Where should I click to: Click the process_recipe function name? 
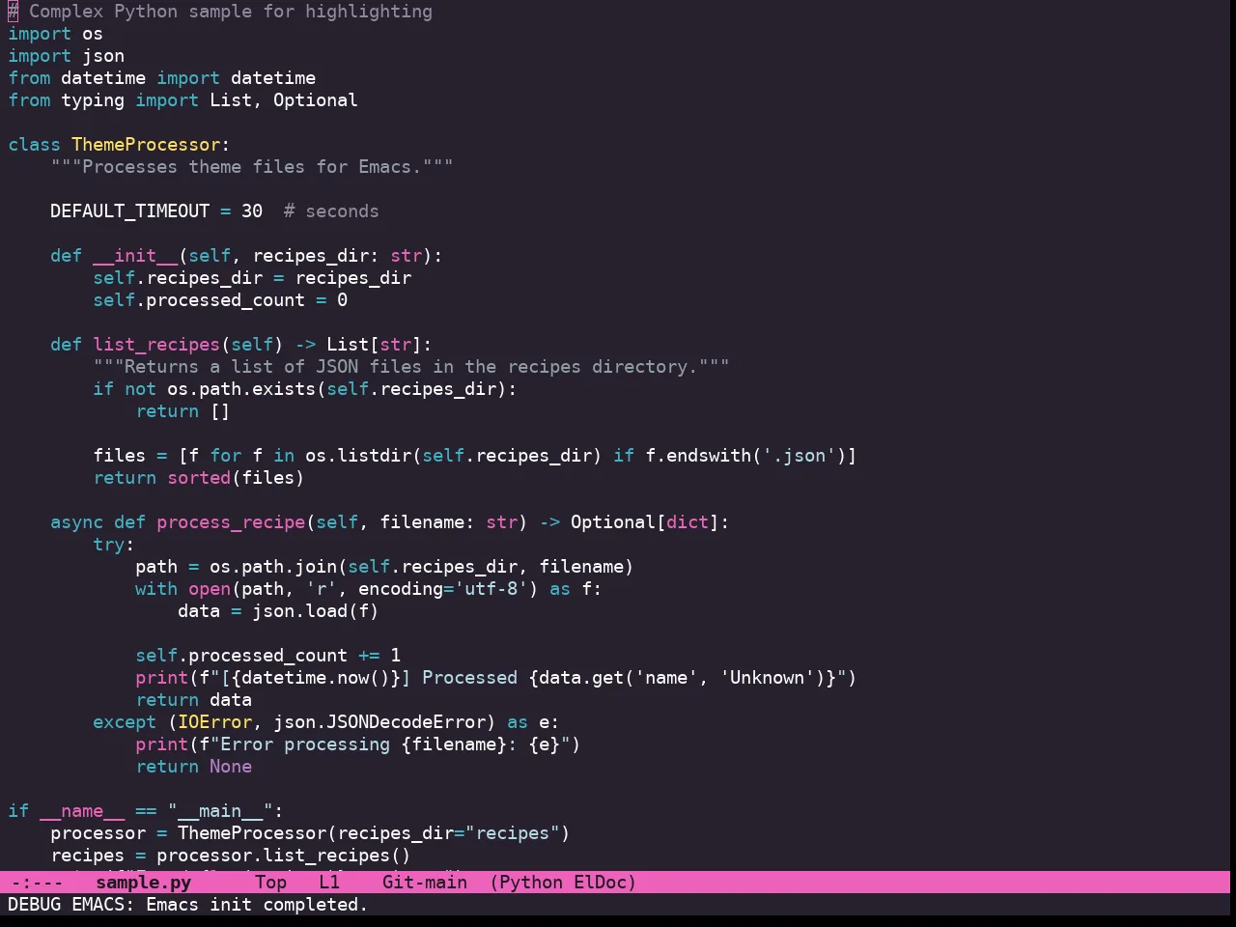231,522
